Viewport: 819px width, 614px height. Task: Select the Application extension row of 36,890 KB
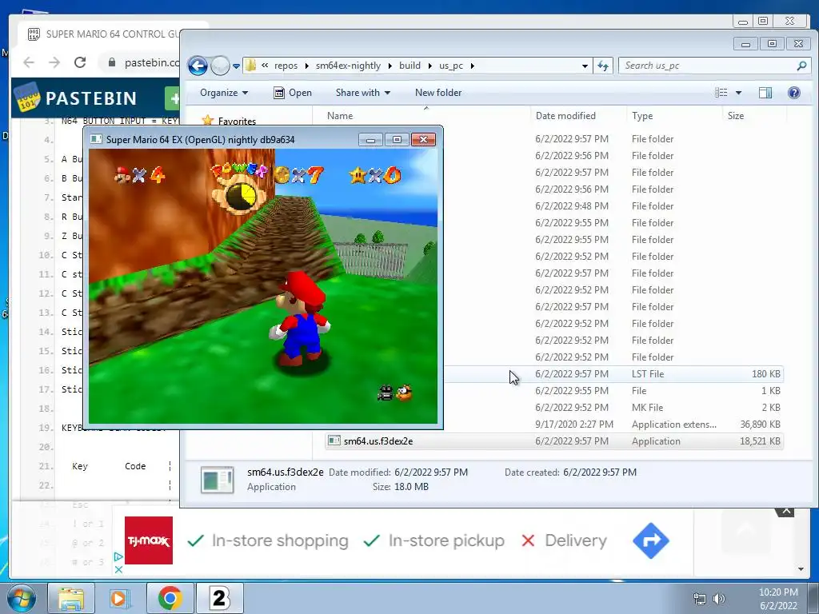pyautogui.click(x=613, y=425)
